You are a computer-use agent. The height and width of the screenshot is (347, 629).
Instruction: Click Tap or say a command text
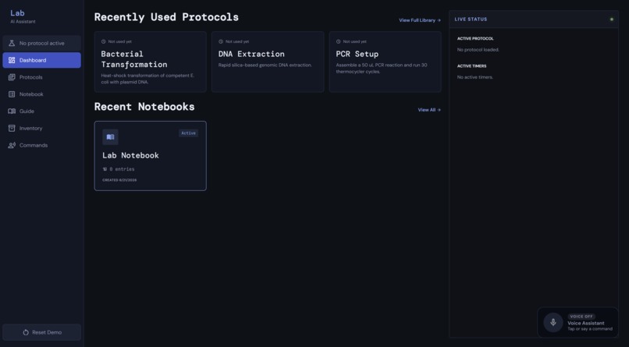click(590, 329)
